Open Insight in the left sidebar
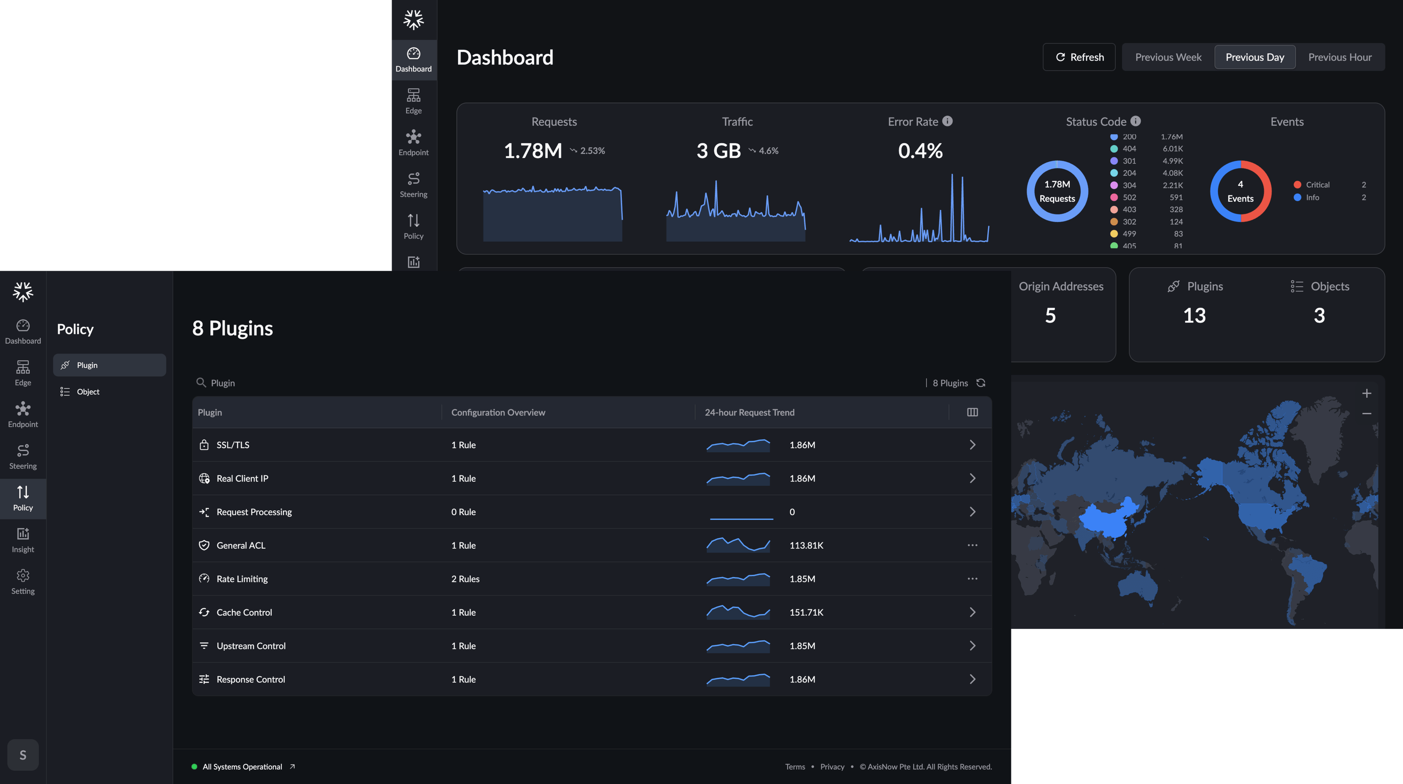Viewport: 1403px width, 784px height. (23, 540)
